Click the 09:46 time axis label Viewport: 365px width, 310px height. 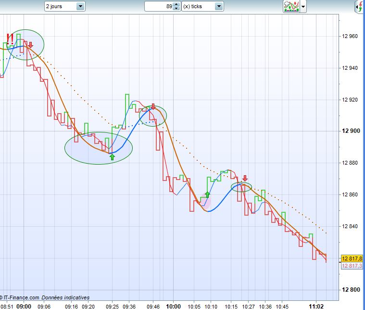point(153,307)
